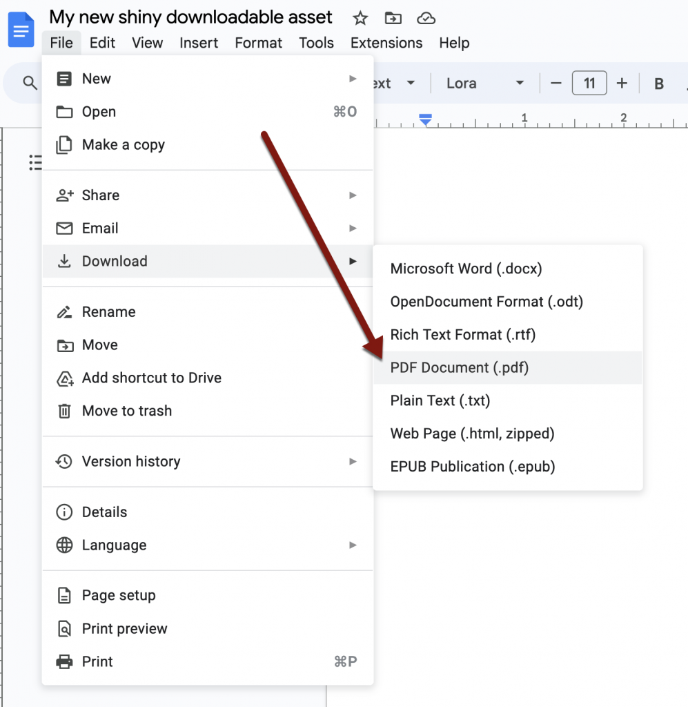Click the Google Docs home icon
Image resolution: width=688 pixels, height=707 pixels.
[x=21, y=30]
